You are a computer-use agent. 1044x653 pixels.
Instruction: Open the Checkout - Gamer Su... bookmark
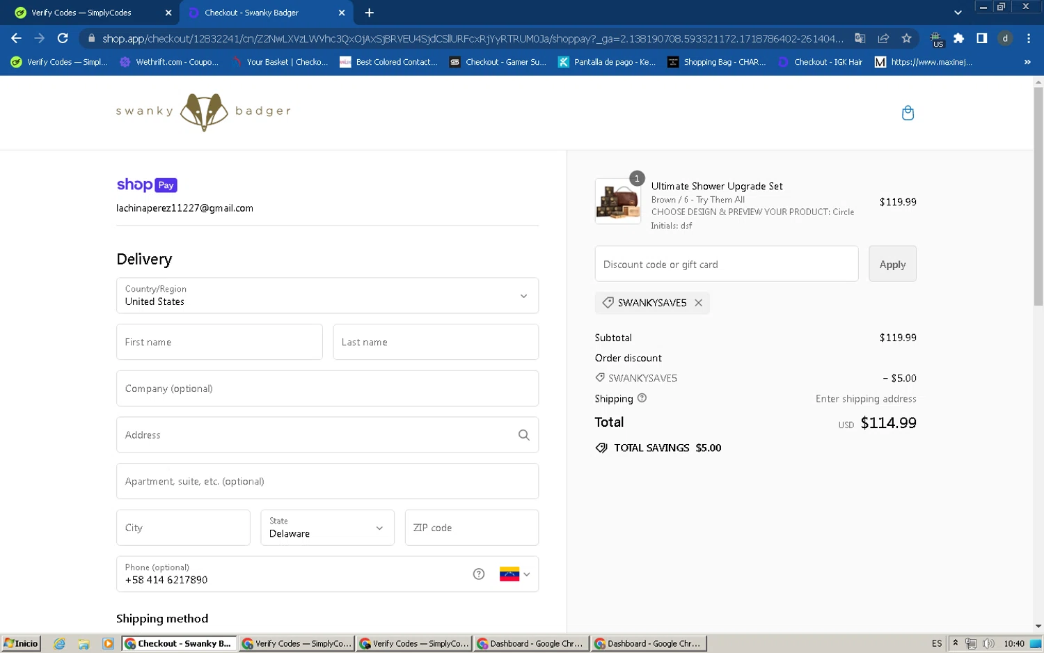498,62
